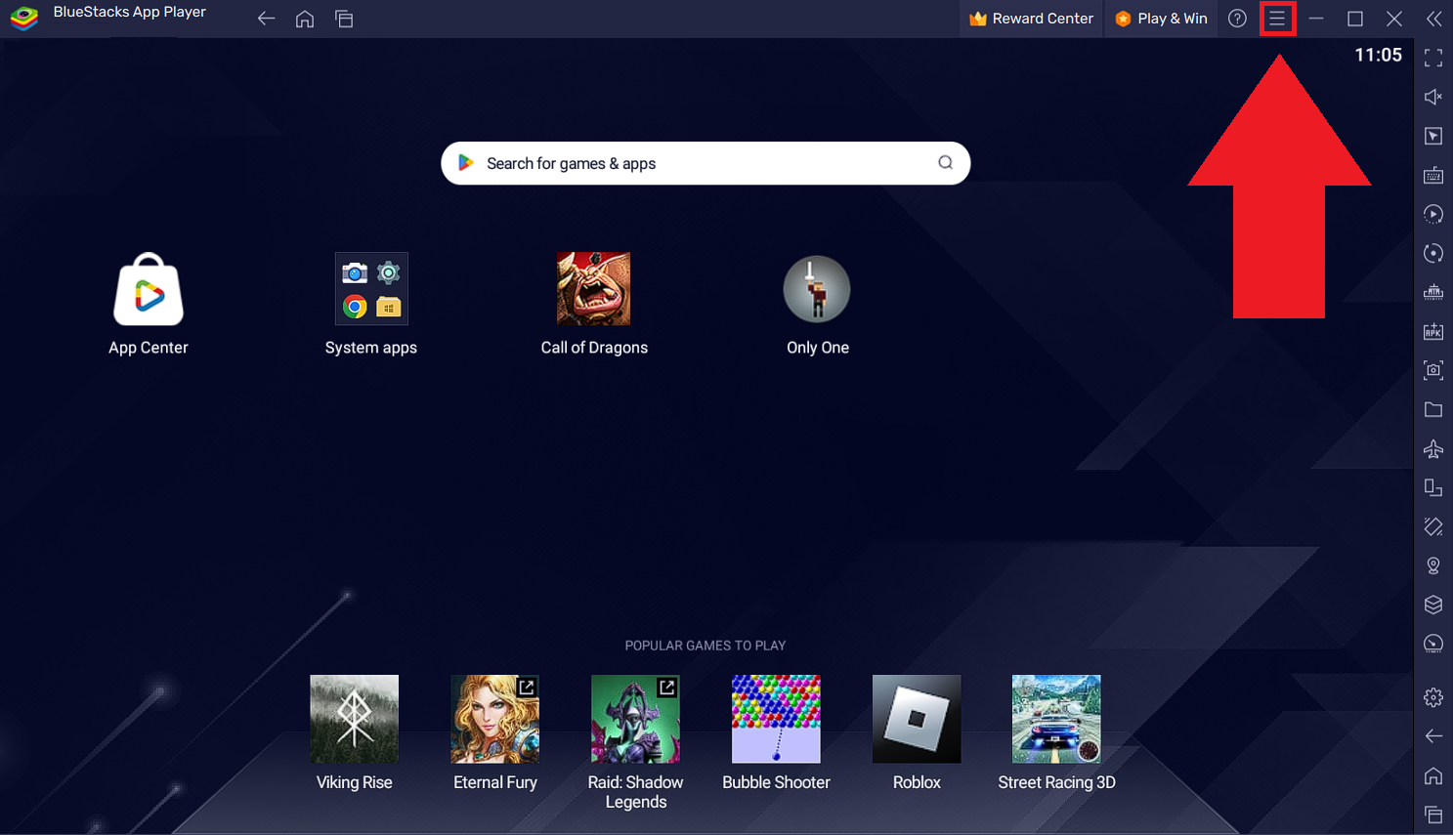
Task: Click the magnifier icon in search bar
Action: click(x=945, y=163)
